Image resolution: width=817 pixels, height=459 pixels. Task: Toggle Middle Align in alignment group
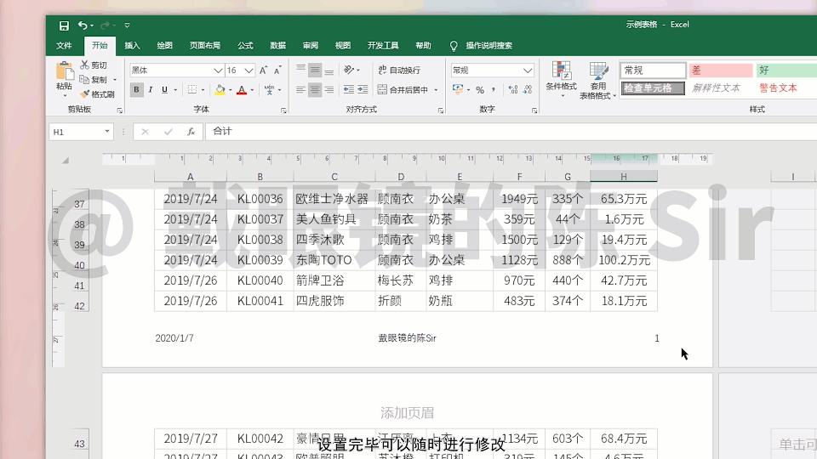(x=315, y=69)
